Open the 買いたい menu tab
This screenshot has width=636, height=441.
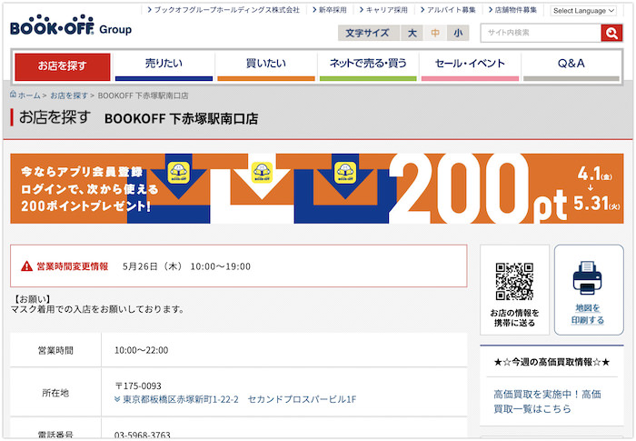pos(266,66)
